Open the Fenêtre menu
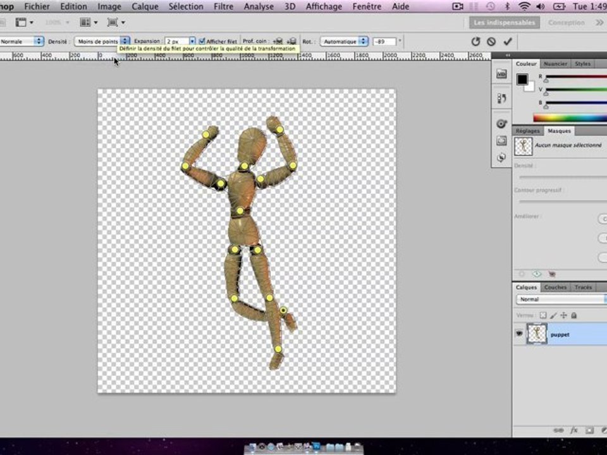Screen dimensions: 607x455 pyautogui.click(x=367, y=6)
